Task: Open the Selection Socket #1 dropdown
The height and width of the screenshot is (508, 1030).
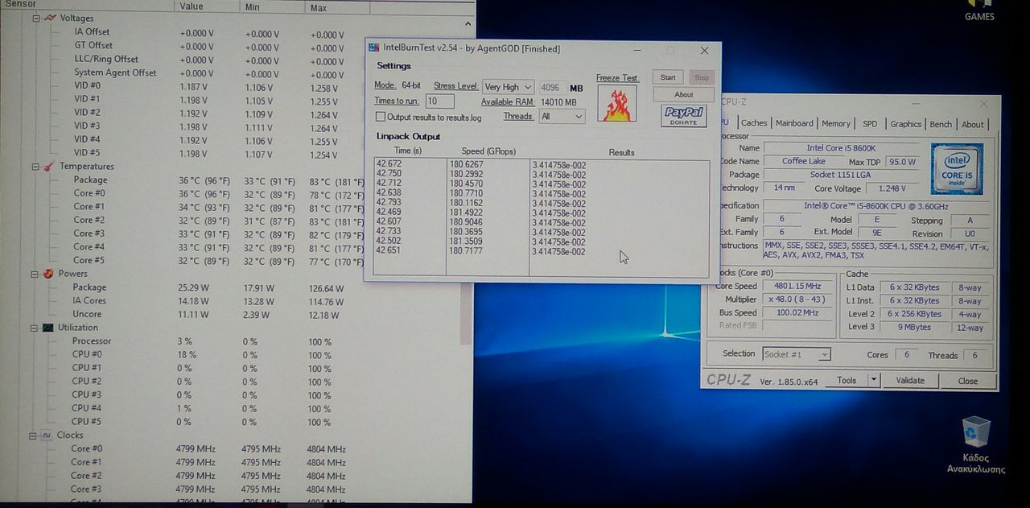Action: (x=795, y=354)
